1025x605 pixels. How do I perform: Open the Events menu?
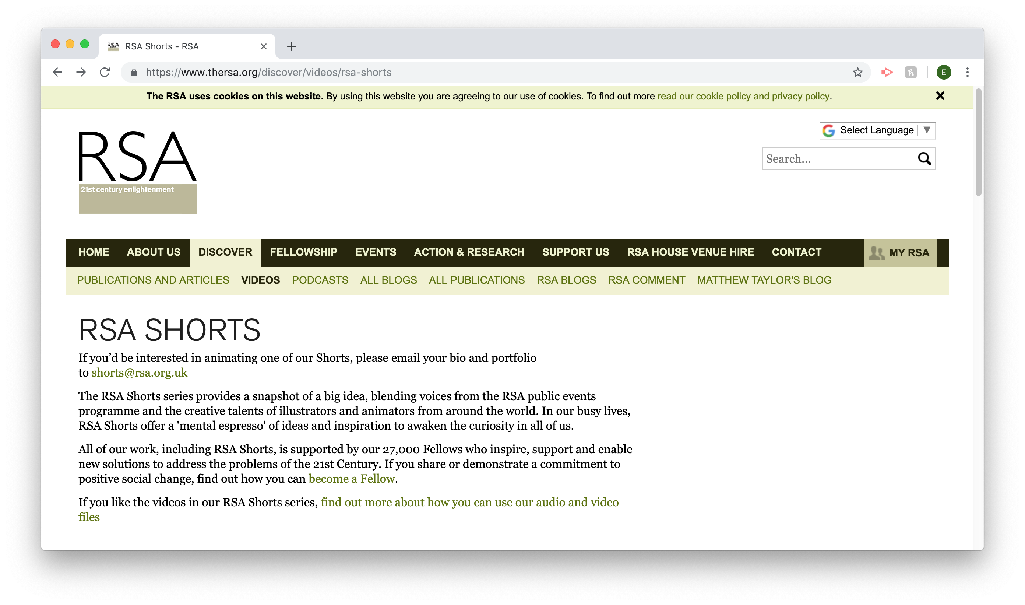pos(376,252)
